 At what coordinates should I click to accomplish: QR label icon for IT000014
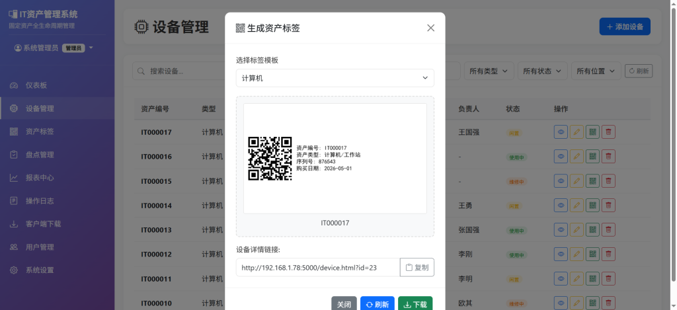(592, 206)
